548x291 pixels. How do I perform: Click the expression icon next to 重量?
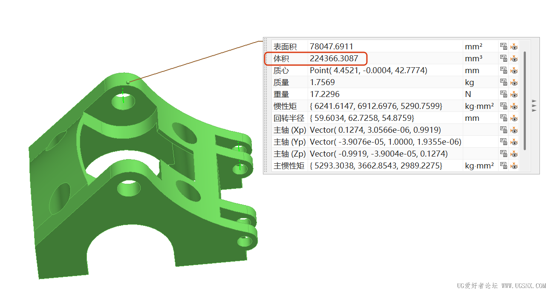coord(503,94)
